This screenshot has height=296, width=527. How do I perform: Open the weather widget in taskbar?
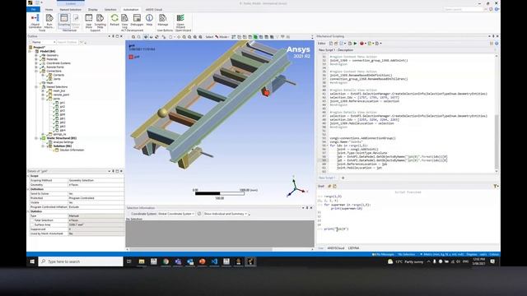pos(405,261)
